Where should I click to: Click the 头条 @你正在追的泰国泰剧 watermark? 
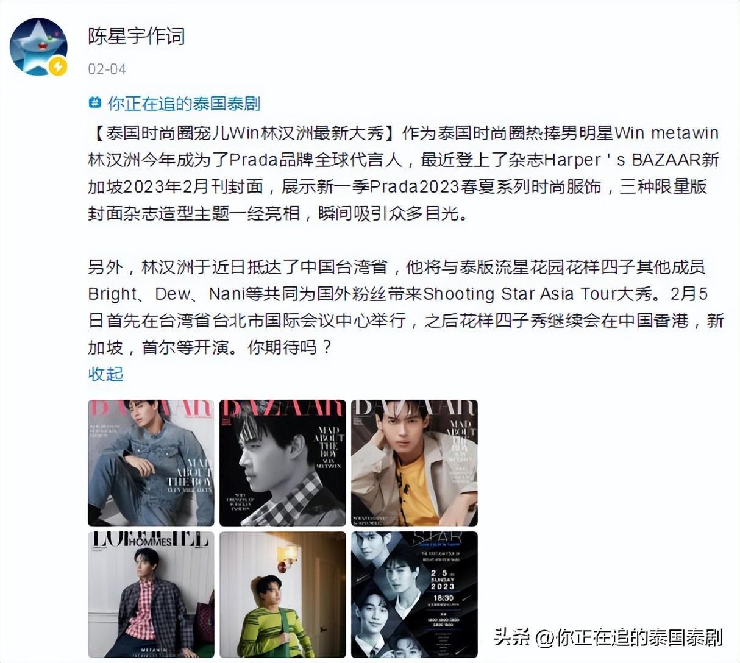[608, 637]
